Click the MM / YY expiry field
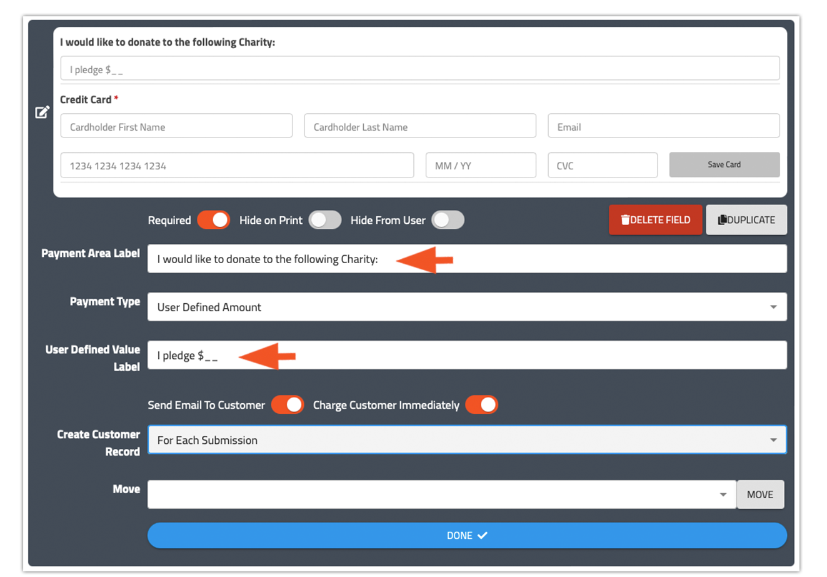Screen dimensions: 827x577 pos(481,165)
